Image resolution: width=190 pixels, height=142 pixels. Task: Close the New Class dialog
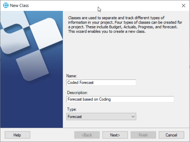[183, 5]
